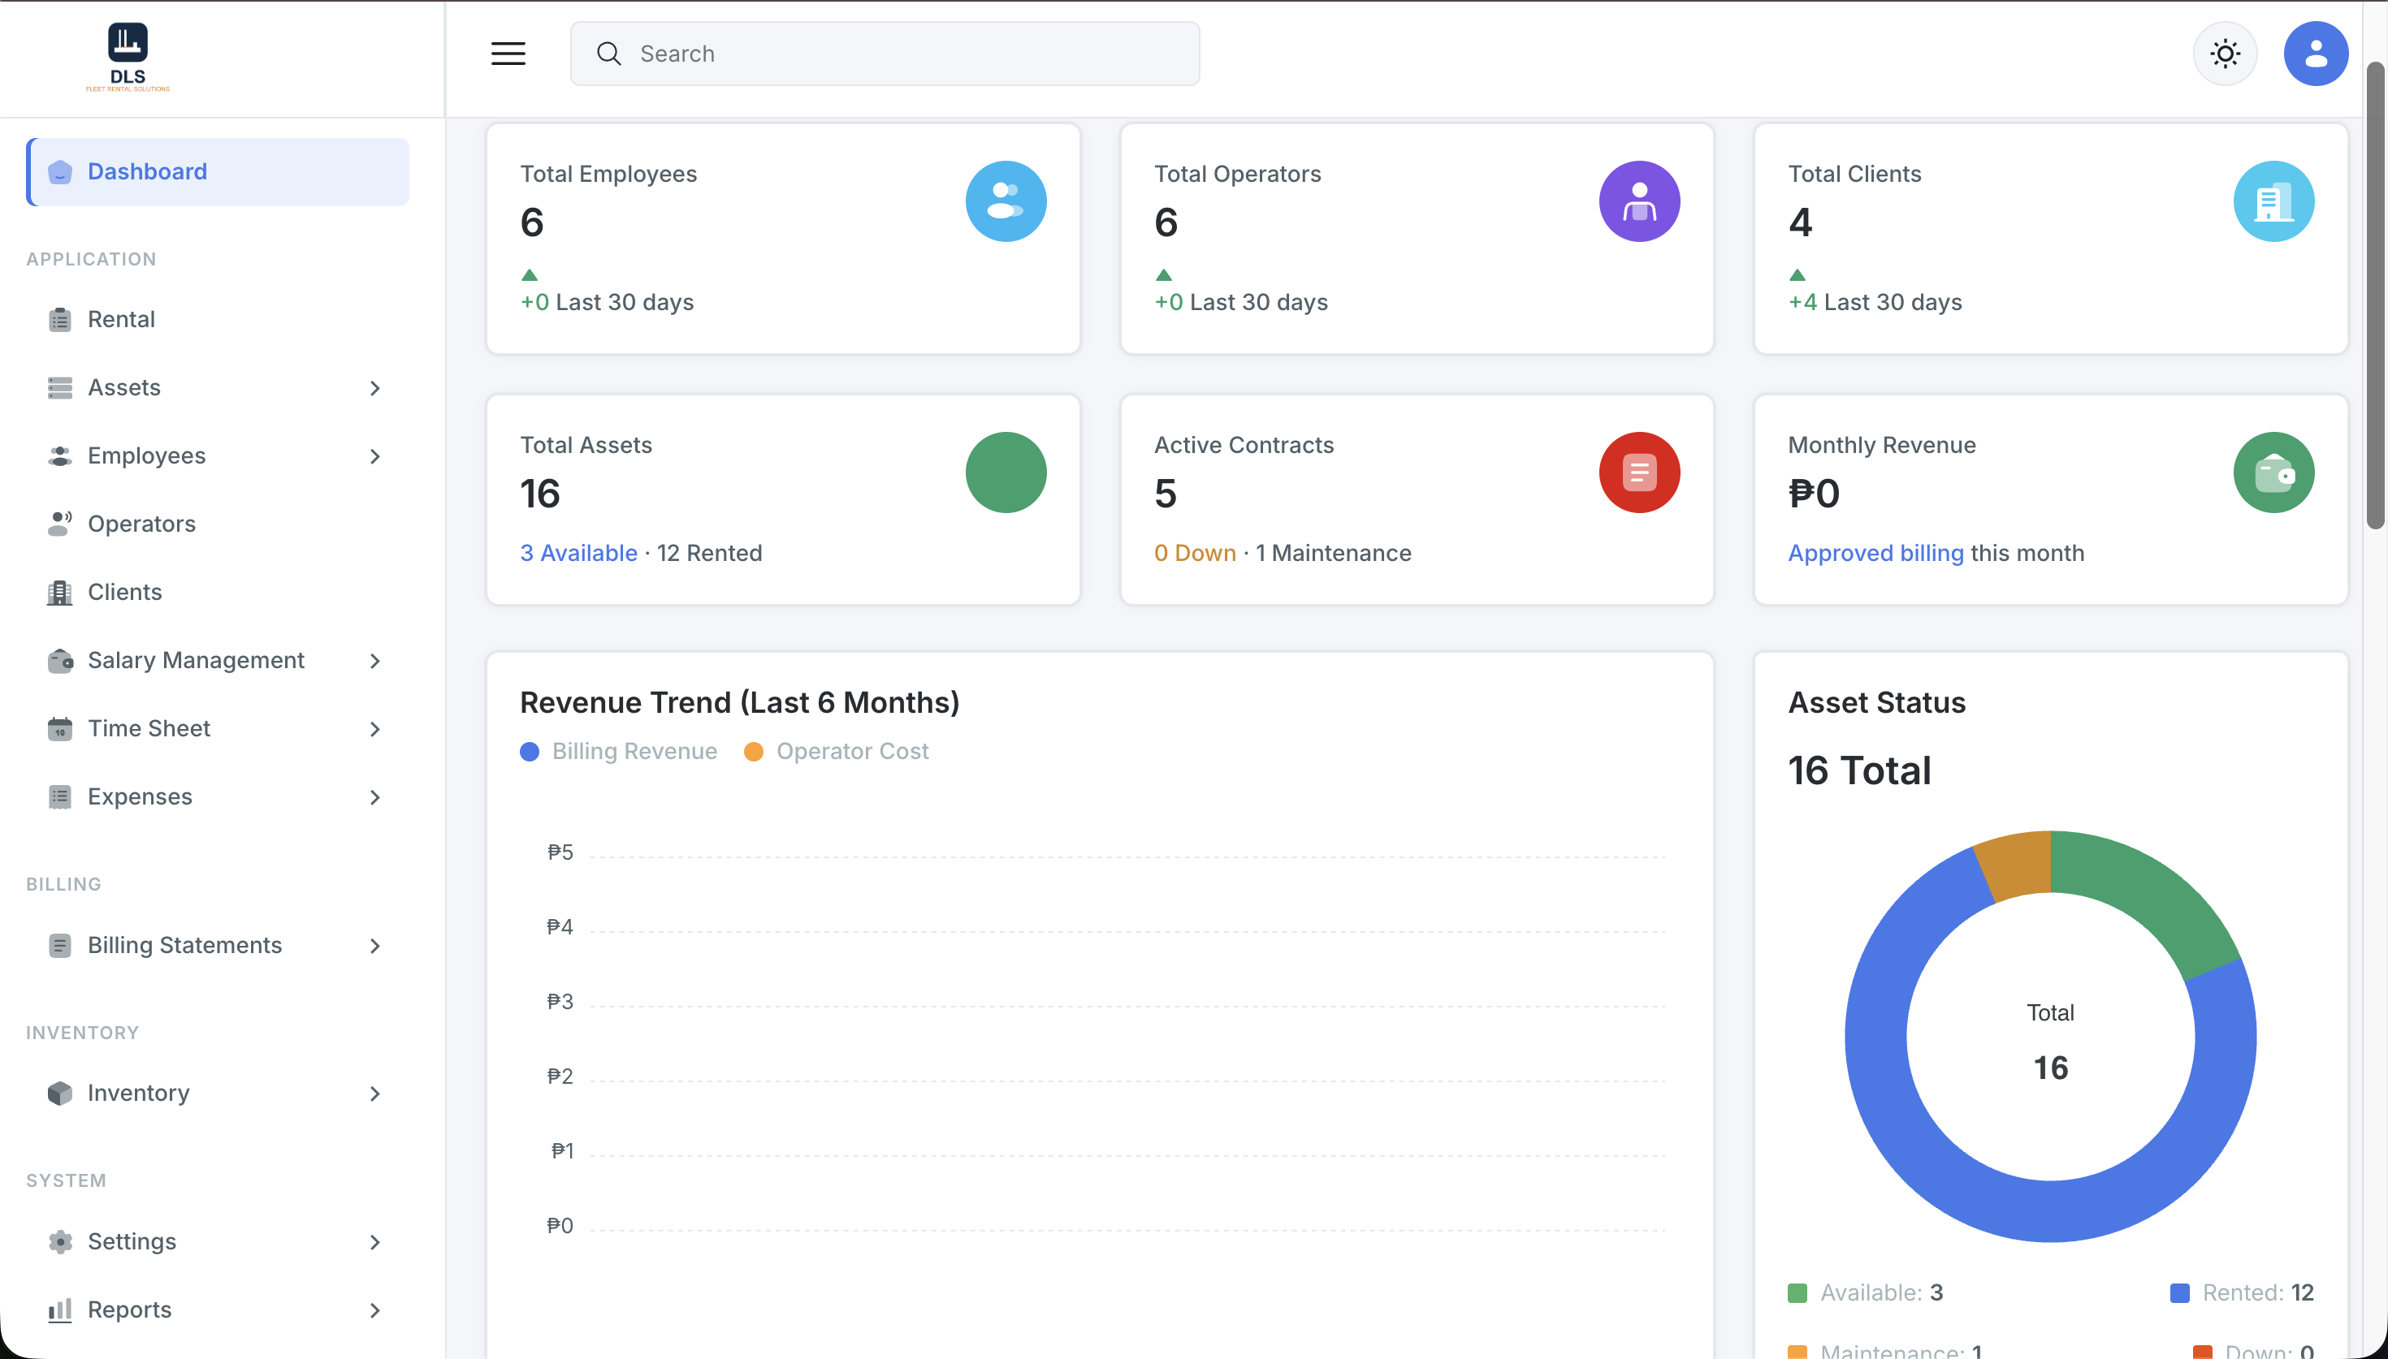
Task: Click the Salary Management wallet icon
Action: pyautogui.click(x=60, y=660)
